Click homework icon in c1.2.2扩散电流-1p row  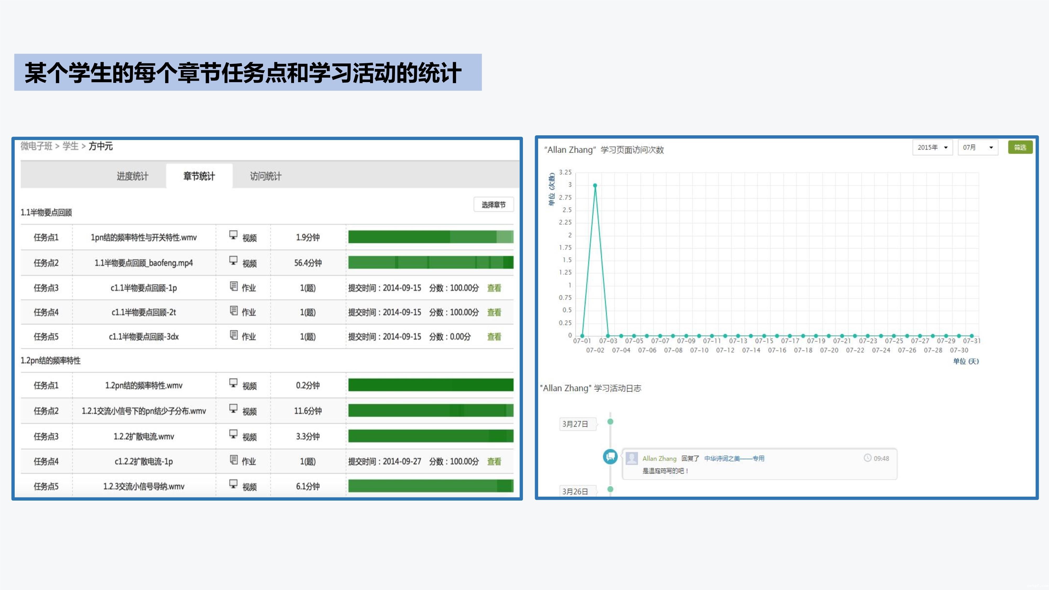click(234, 460)
